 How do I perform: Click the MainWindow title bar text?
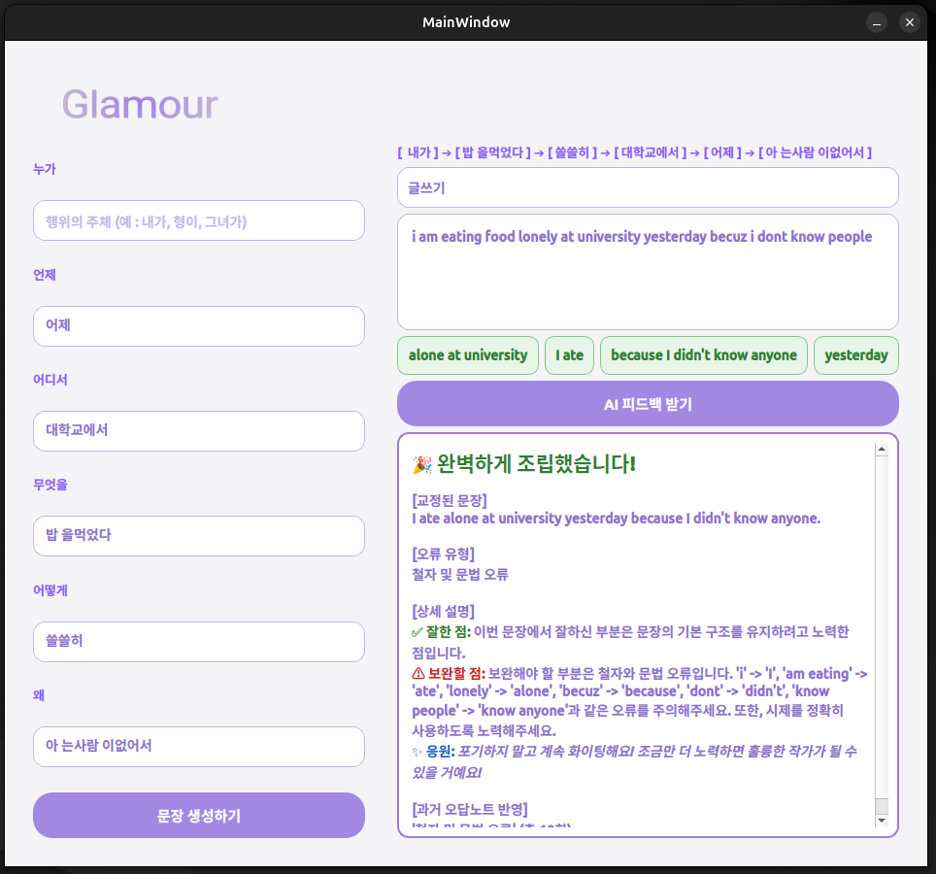pyautogui.click(x=466, y=22)
